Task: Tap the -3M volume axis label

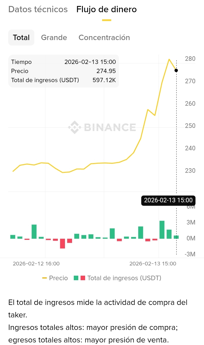Action: [190, 254]
